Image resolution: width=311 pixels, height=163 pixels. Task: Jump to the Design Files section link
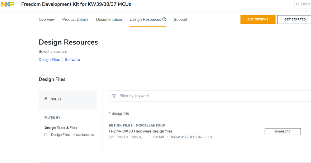pyautogui.click(x=49, y=60)
